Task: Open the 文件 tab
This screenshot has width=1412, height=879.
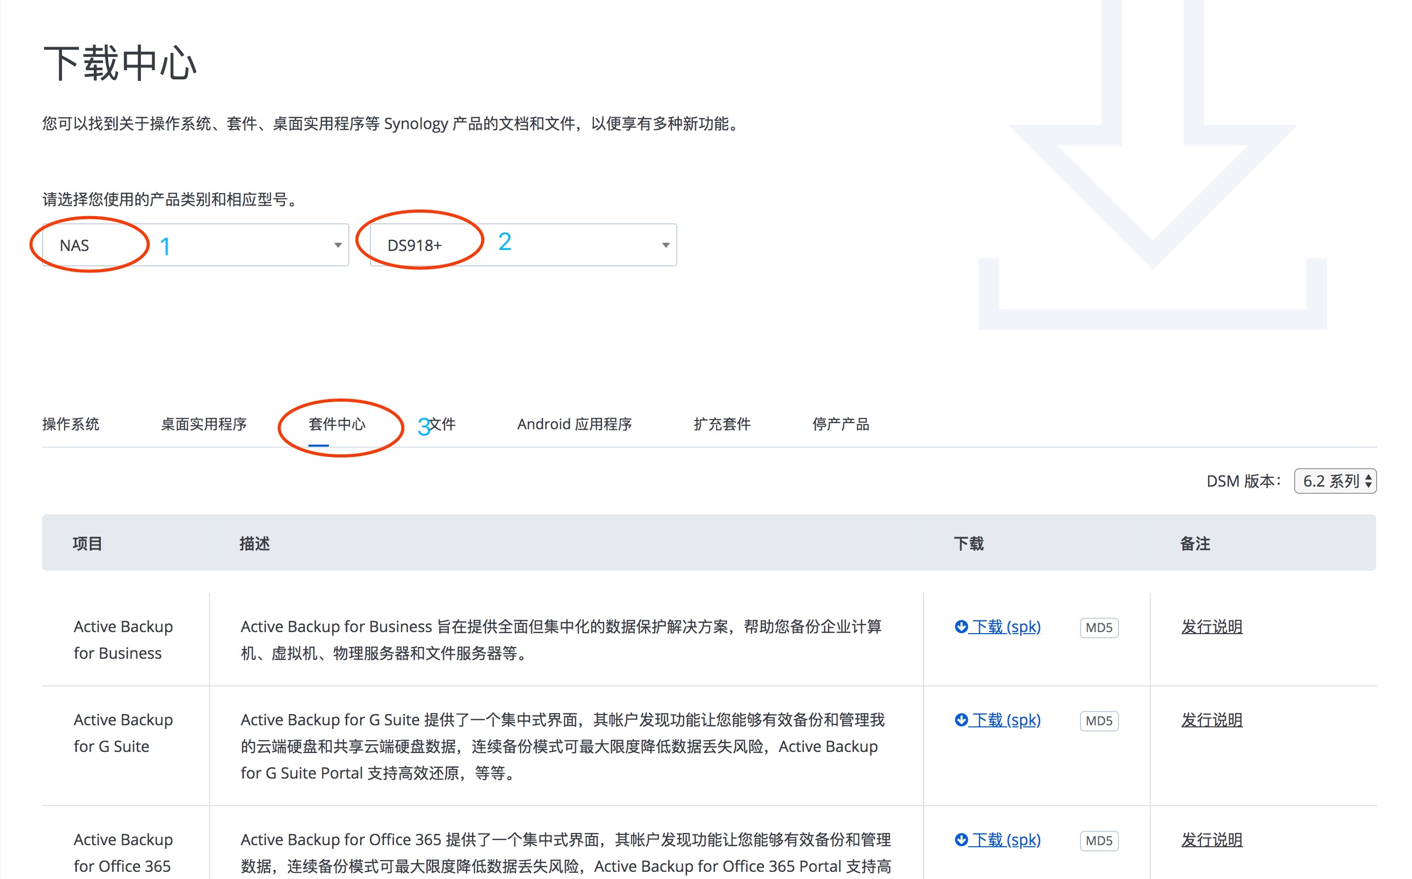Action: click(x=442, y=424)
